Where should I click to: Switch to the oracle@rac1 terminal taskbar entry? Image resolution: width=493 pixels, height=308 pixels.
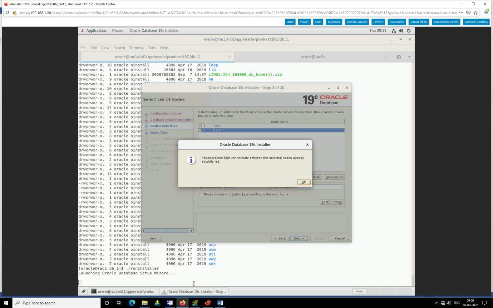point(123,292)
